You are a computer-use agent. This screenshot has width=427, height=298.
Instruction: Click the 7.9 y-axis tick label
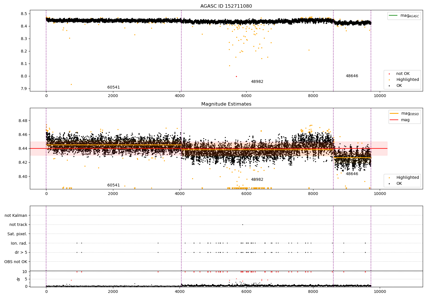[x=24, y=89]
